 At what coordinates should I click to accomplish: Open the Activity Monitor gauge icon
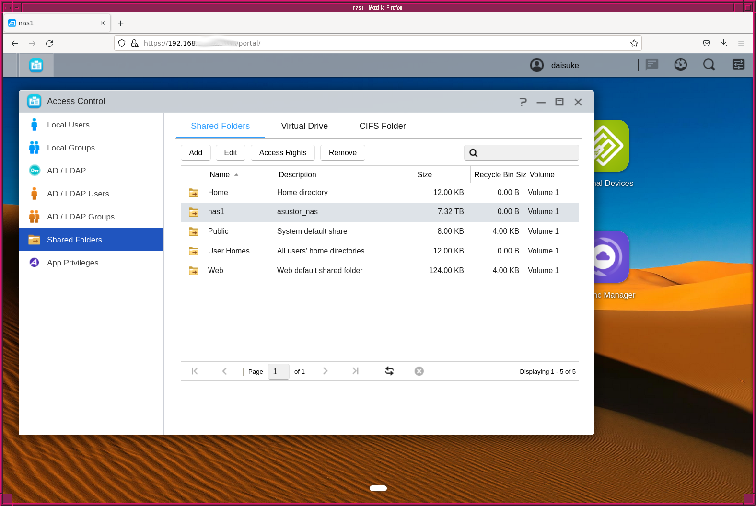click(x=681, y=65)
